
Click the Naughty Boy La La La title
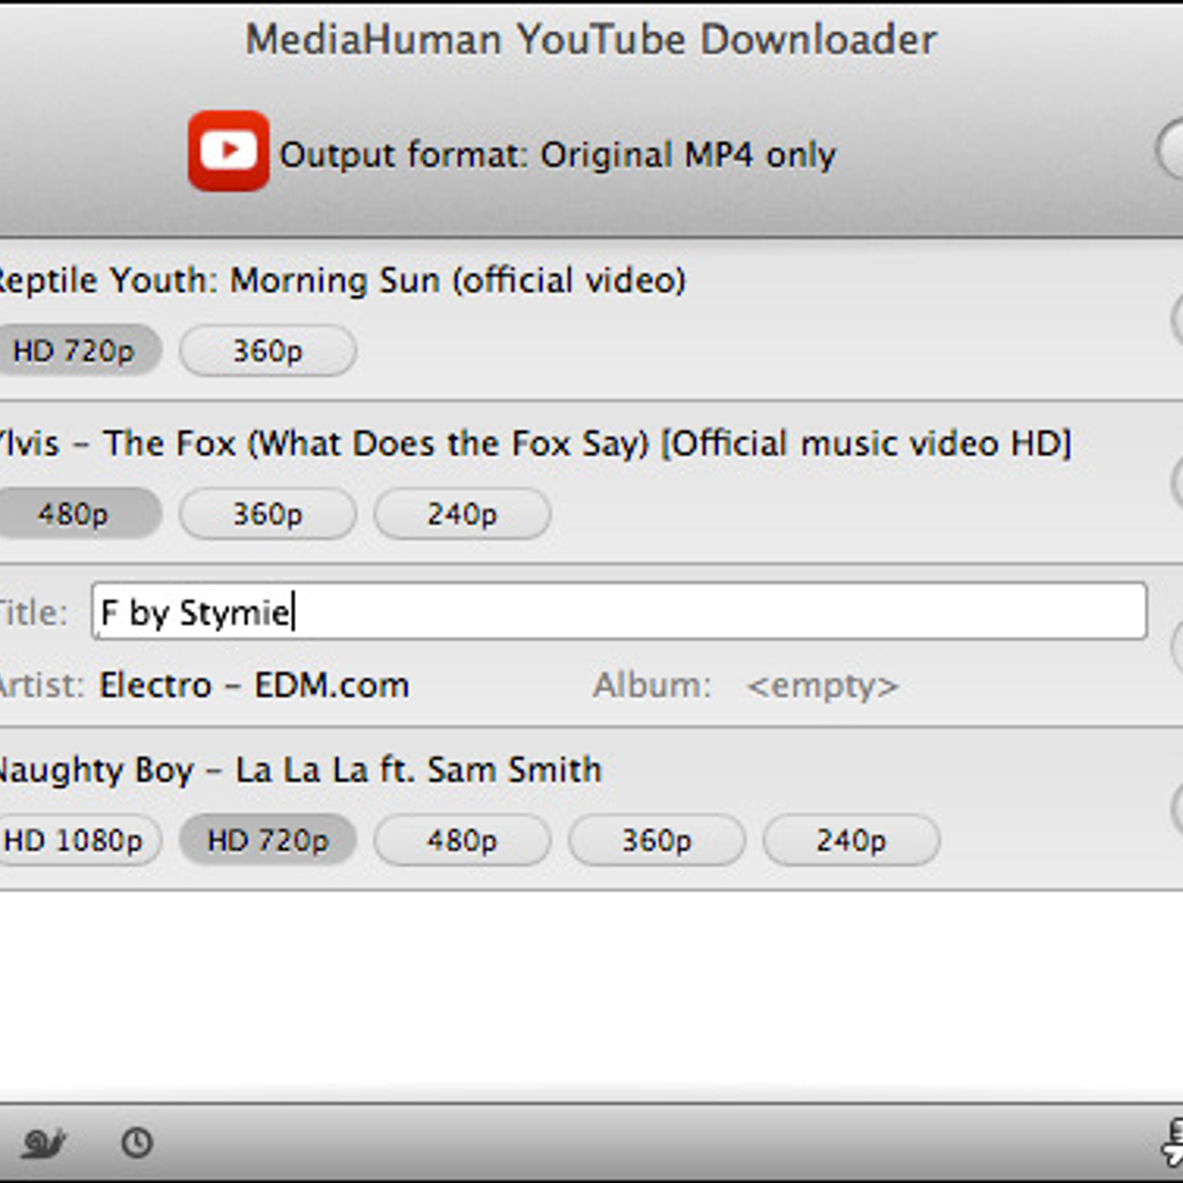[299, 770]
